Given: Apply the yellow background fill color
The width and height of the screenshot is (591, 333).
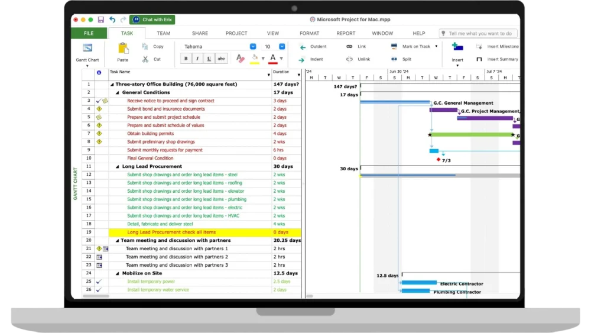Looking at the screenshot, I should (255, 59).
